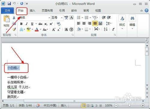Click the Character Border A icon
The image size is (150, 109).
click(x=71, y=17)
